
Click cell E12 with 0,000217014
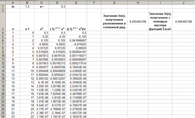point(76,63)
